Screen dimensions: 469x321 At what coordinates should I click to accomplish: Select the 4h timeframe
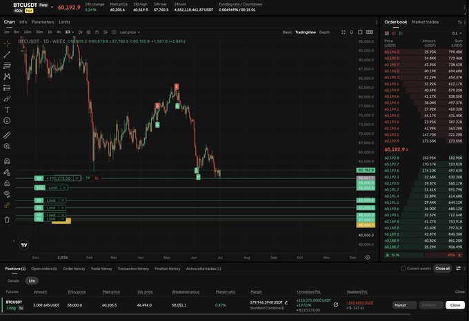[x=59, y=32]
